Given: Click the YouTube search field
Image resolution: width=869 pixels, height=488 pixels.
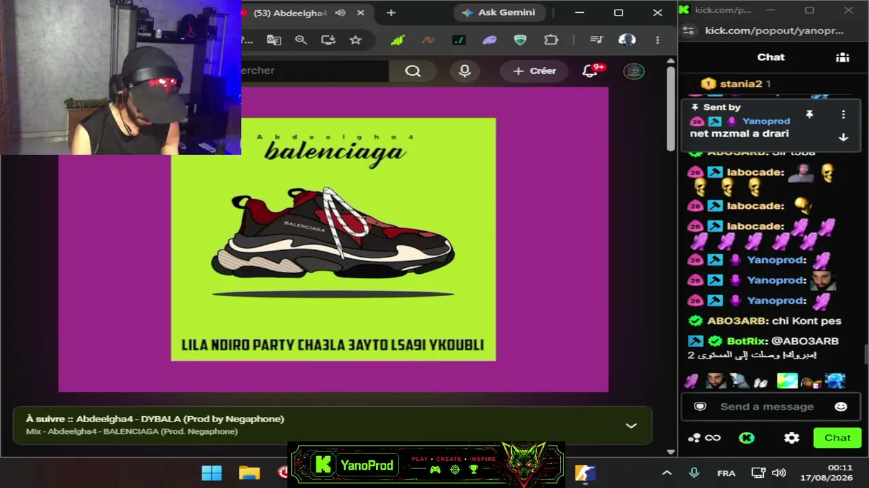Looking at the screenshot, I should tap(314, 70).
